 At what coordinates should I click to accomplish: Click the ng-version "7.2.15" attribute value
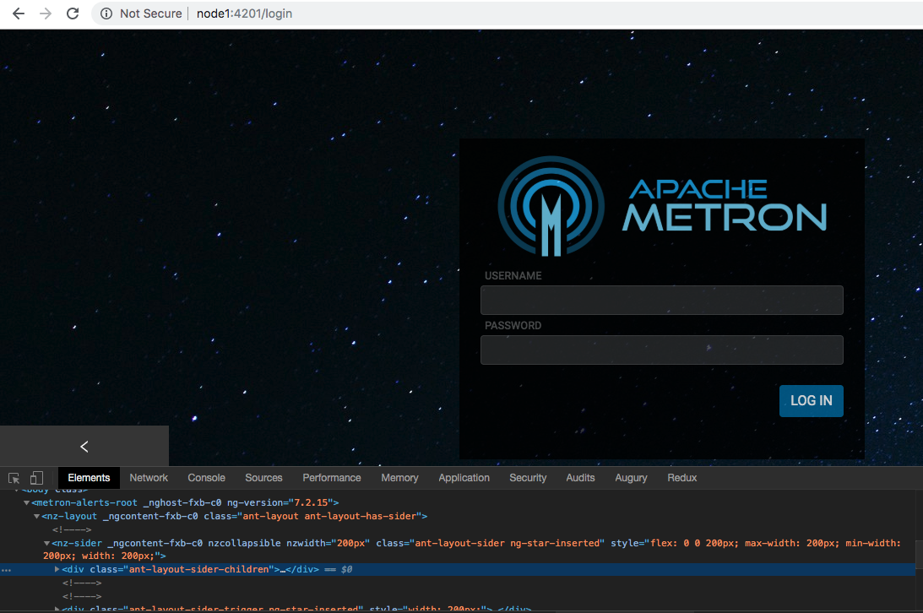coord(311,503)
